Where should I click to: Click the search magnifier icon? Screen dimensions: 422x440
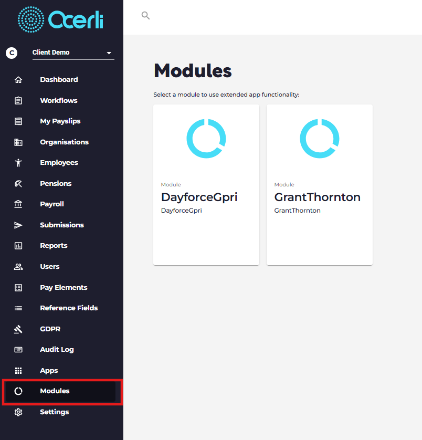[145, 15]
